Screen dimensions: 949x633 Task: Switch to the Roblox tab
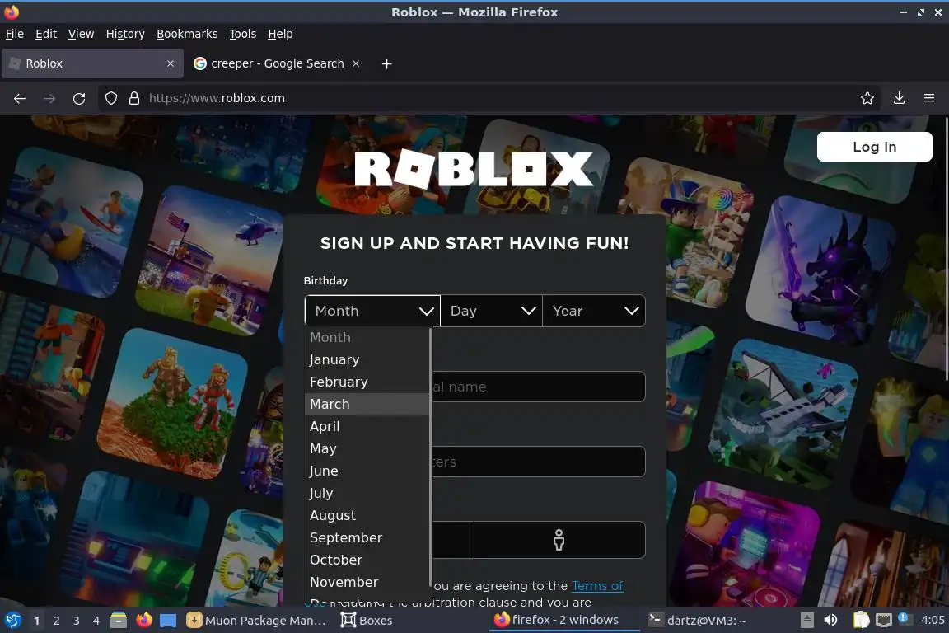pos(92,63)
